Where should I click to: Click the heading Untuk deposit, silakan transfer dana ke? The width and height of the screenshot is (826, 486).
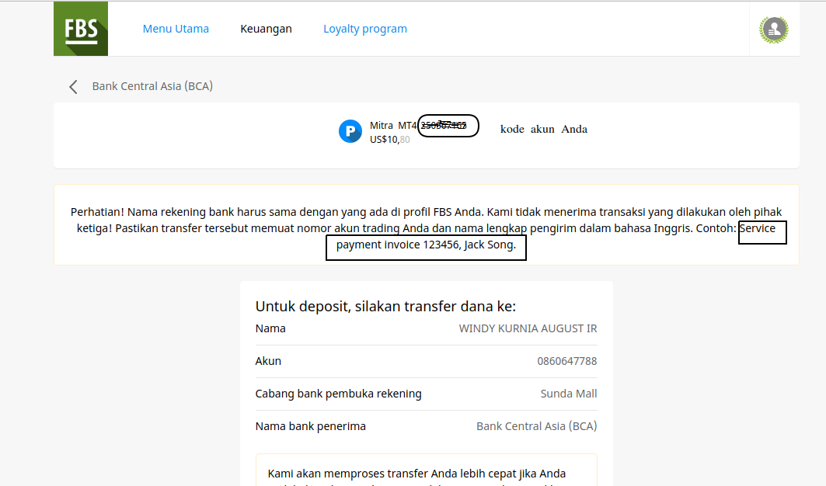point(385,307)
